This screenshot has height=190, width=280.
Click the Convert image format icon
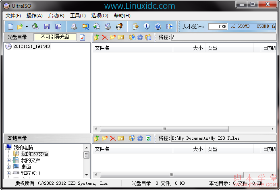[85, 27]
